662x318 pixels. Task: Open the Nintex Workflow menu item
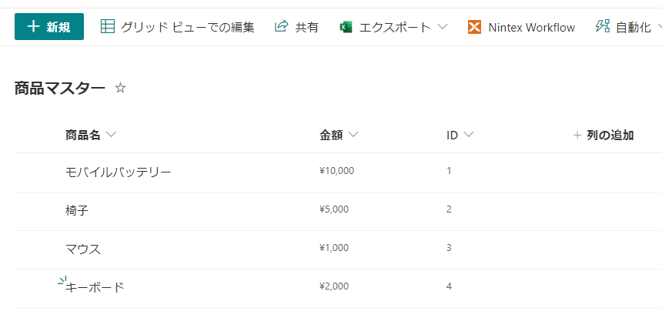(531, 27)
